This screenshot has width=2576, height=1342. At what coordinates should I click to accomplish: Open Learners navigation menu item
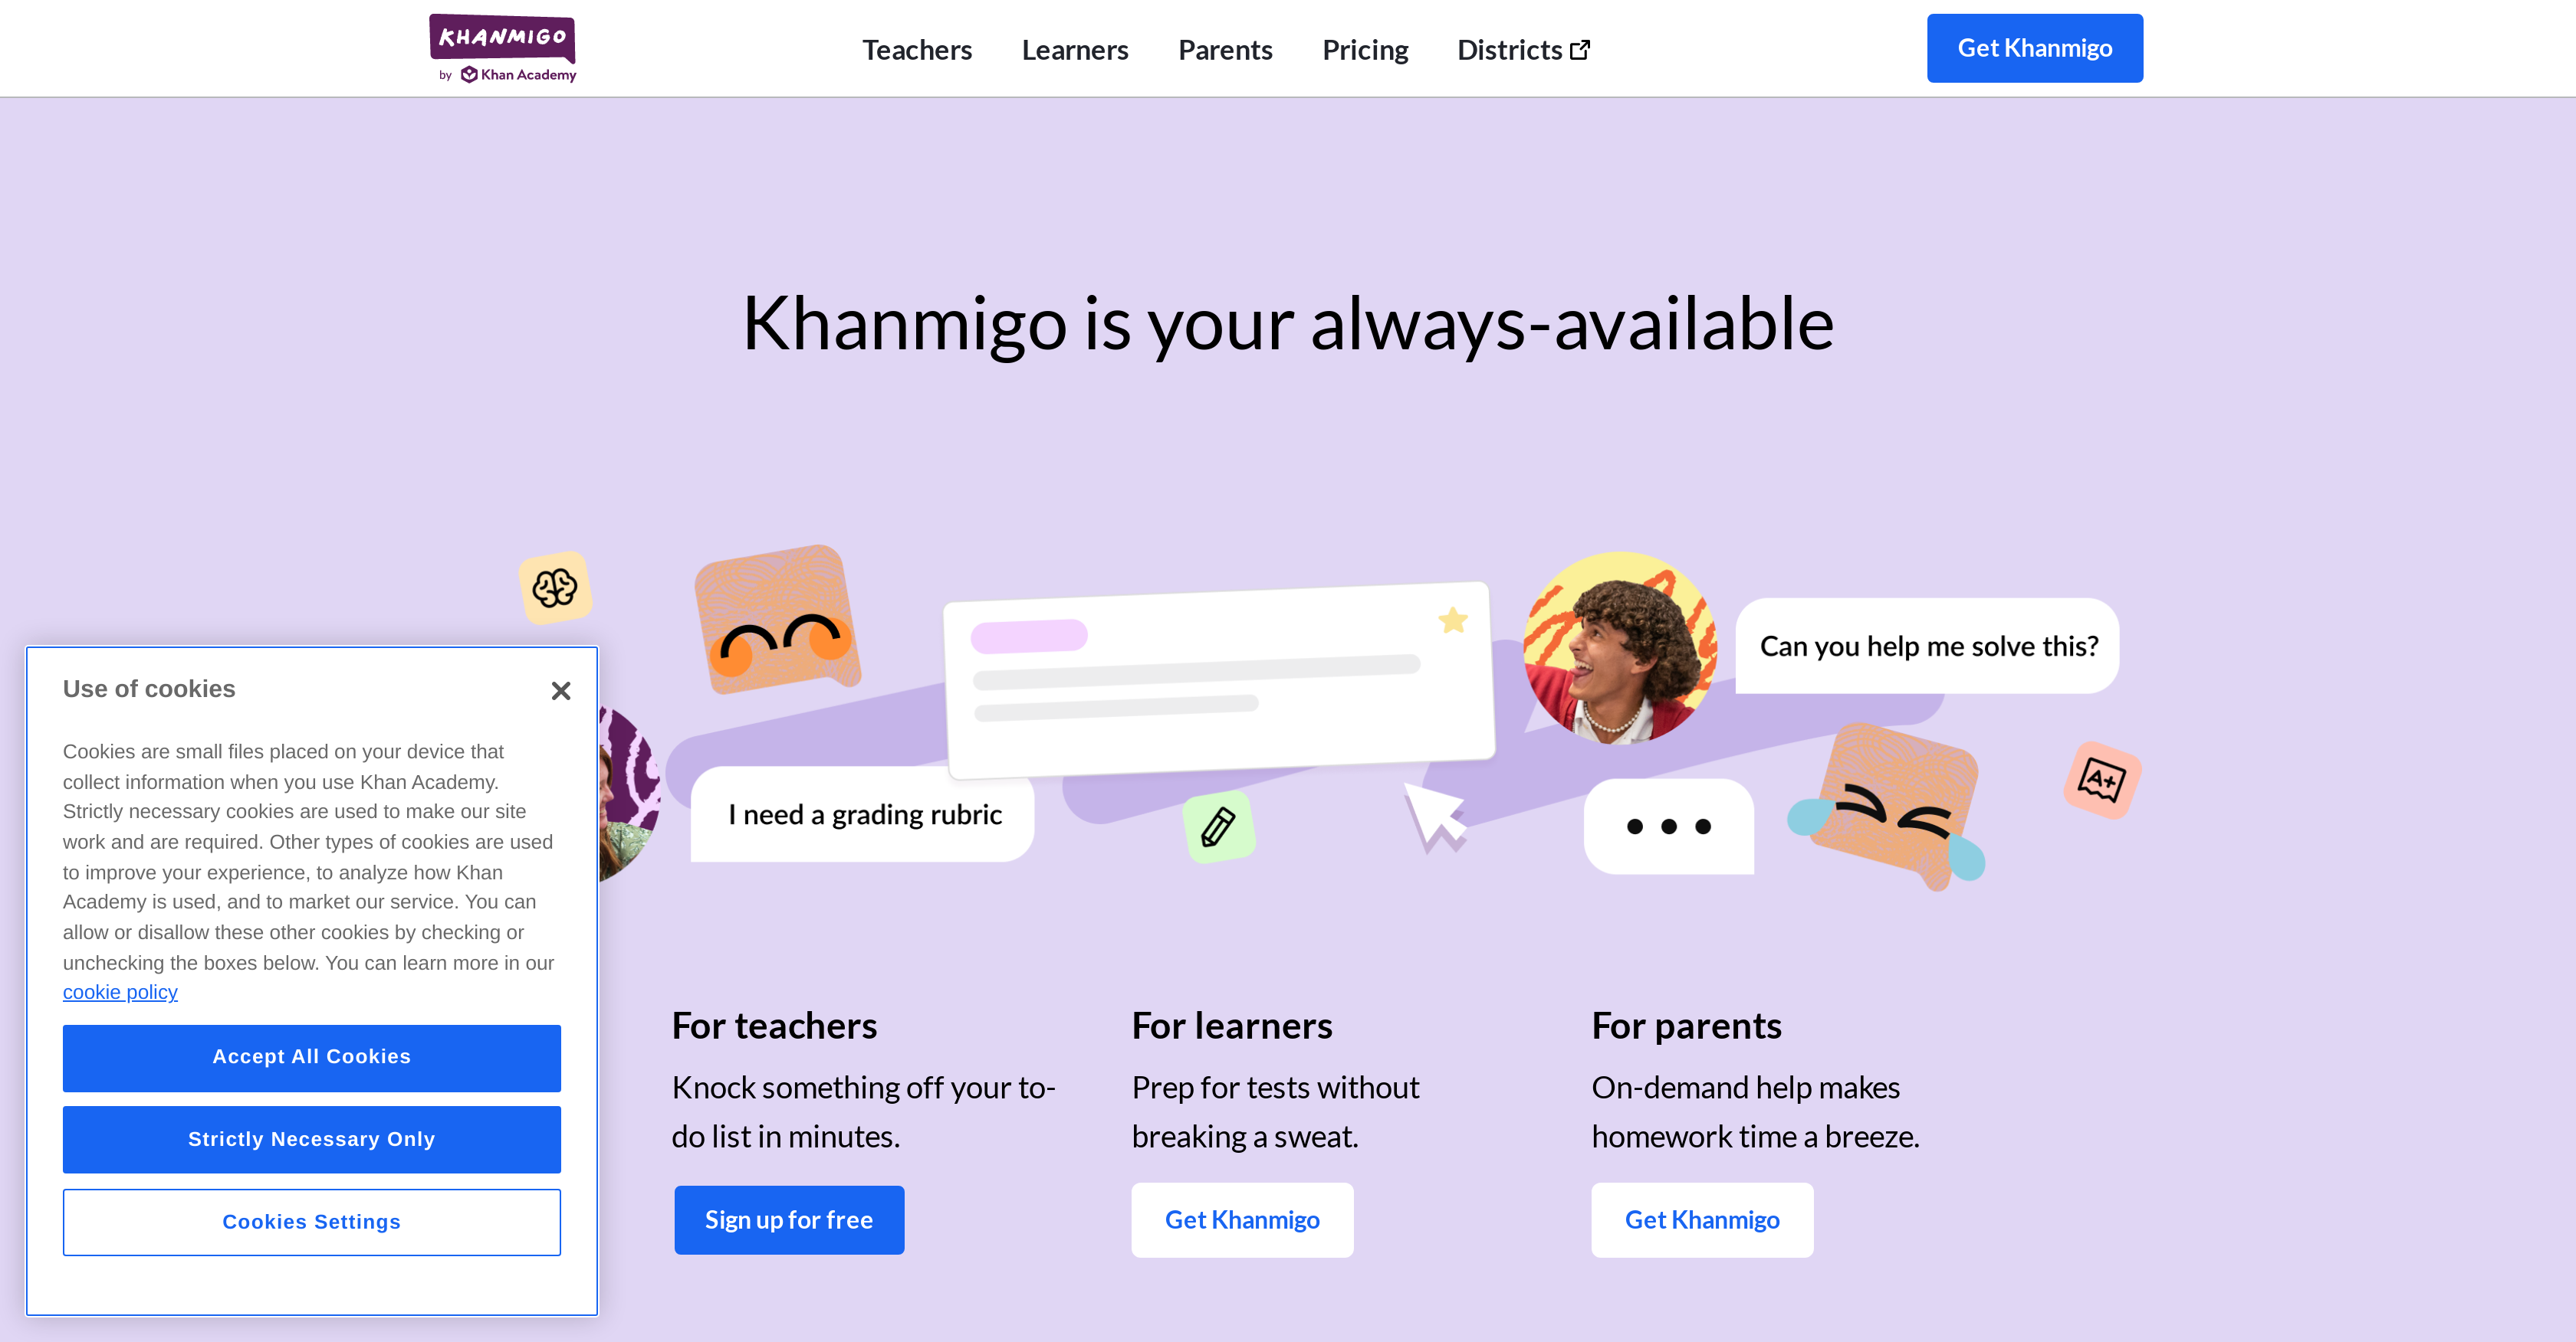tap(1073, 47)
